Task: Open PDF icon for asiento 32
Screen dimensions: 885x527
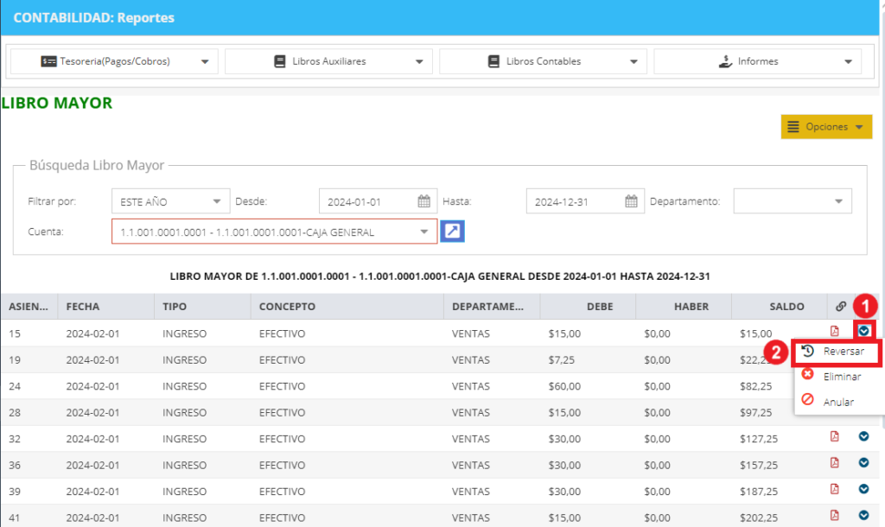Action: (834, 436)
